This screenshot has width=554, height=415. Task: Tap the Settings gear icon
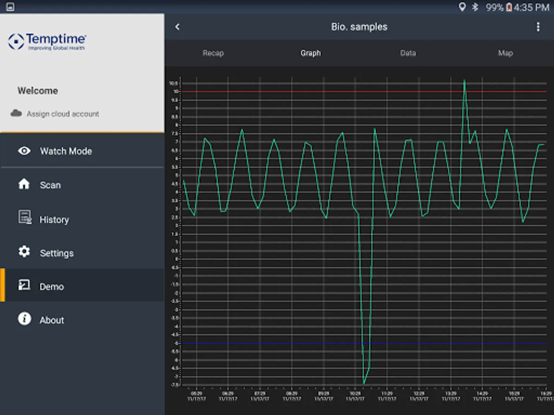[24, 252]
